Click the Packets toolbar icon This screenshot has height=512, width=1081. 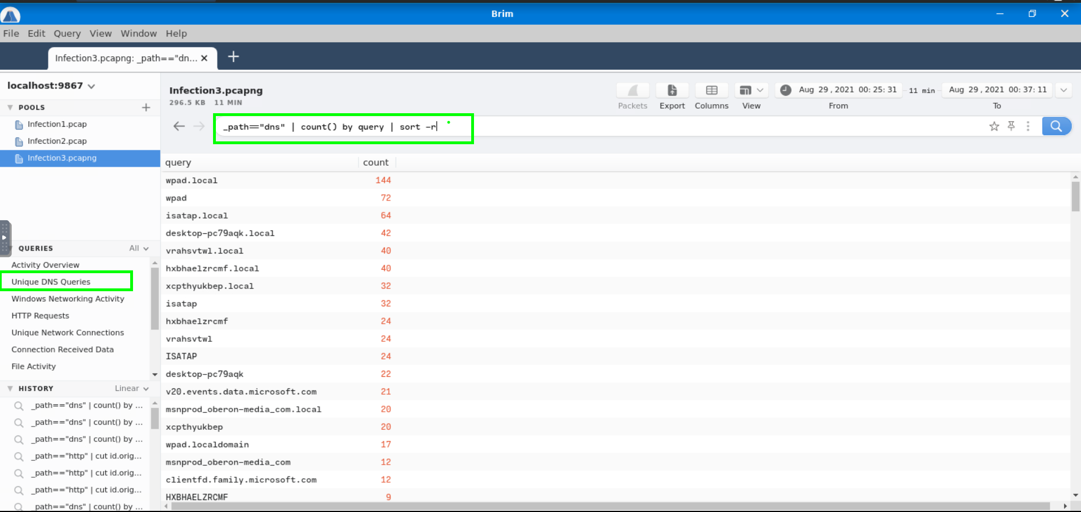[x=632, y=91]
